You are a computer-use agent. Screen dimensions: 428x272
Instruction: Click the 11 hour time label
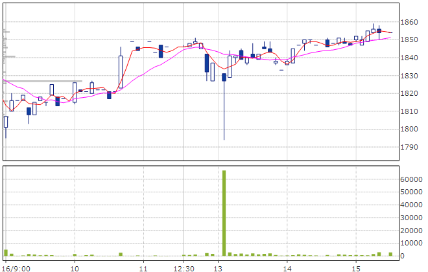(143, 269)
